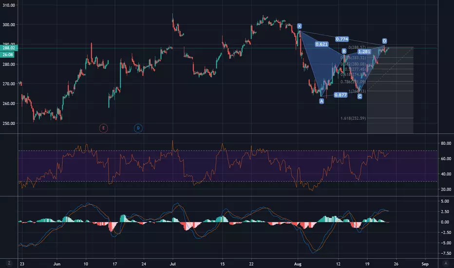
Task: Click the blue circled D dividend marker
Action: 138,128
